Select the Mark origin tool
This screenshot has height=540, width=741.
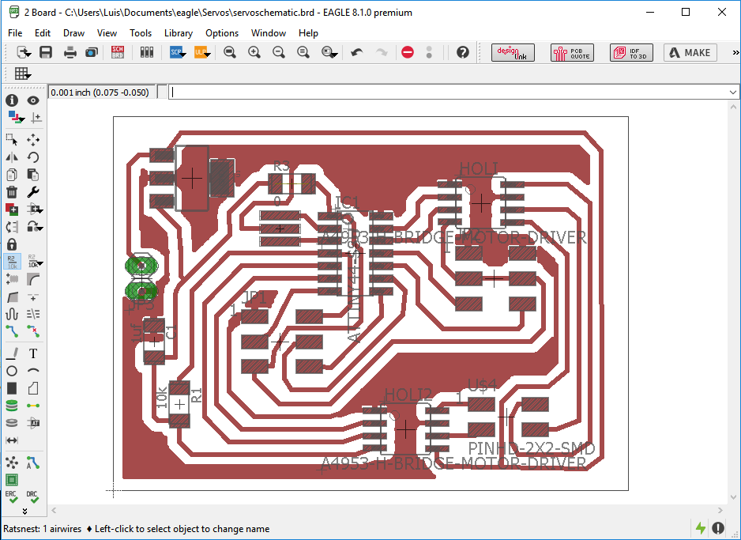(x=36, y=117)
